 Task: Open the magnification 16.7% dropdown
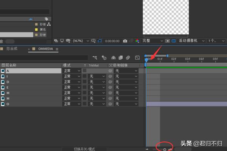[81, 41]
